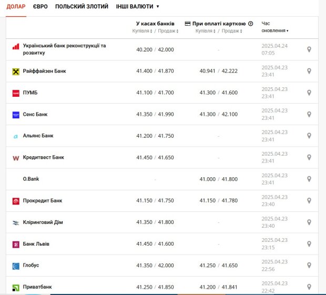The width and height of the screenshot is (326, 295).
Task: Click the red bars logo of Український банк реконструкції
Action: 16,47
